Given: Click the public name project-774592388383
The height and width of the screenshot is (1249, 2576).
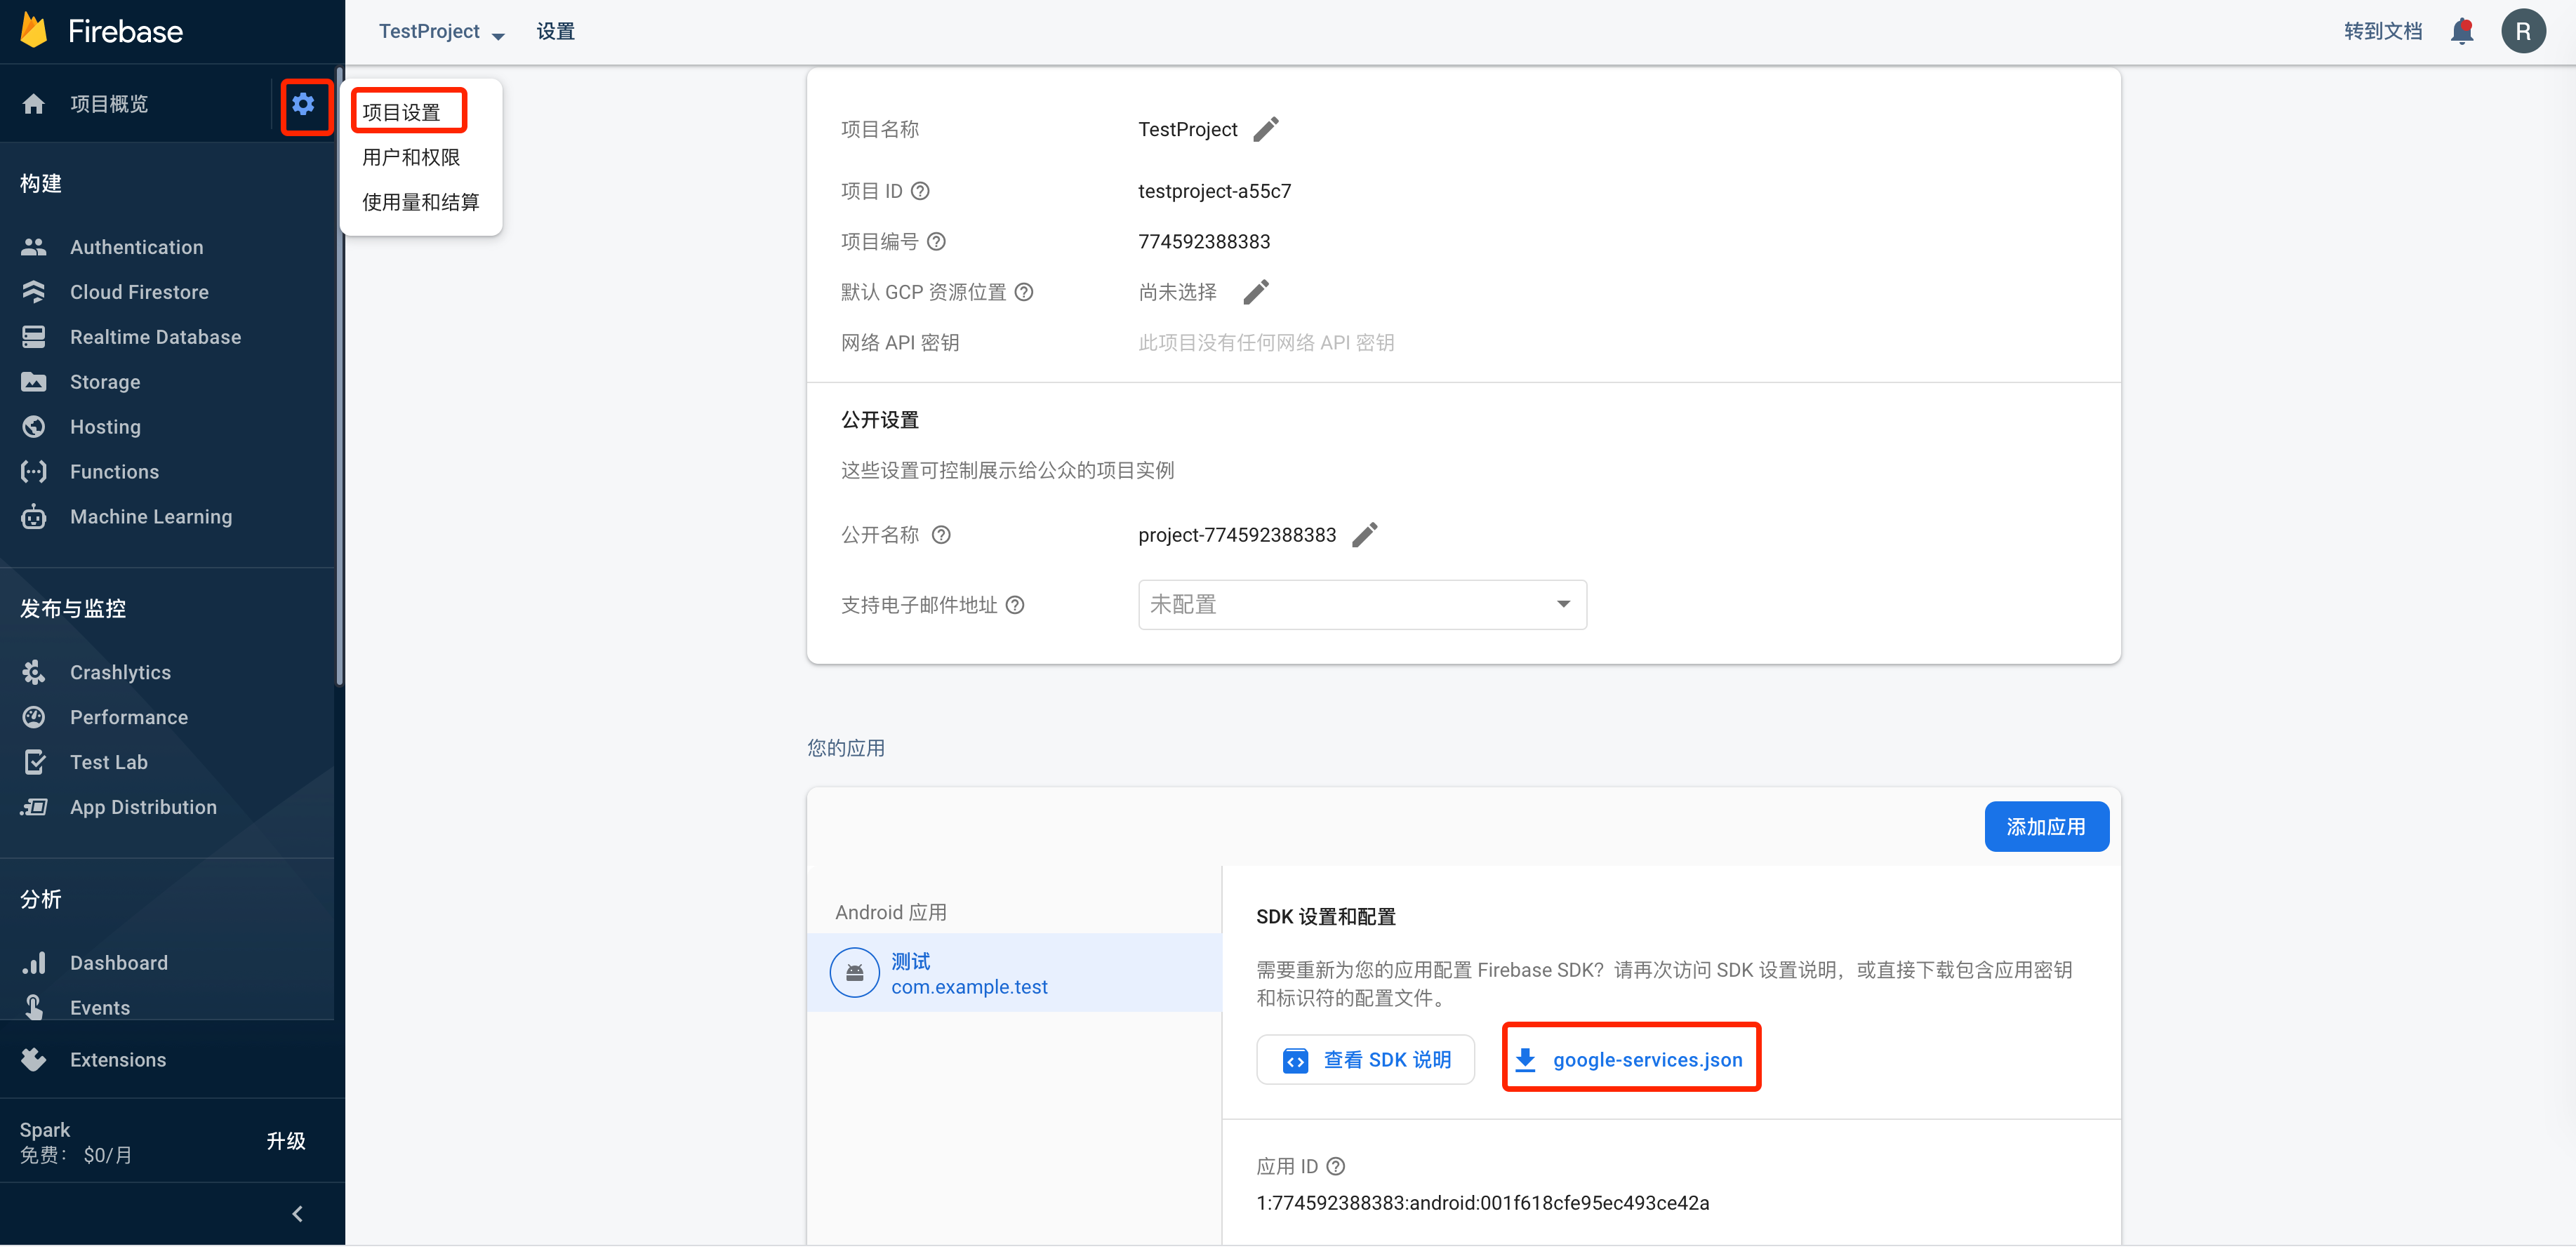Looking at the screenshot, I should pyautogui.click(x=1237, y=535).
